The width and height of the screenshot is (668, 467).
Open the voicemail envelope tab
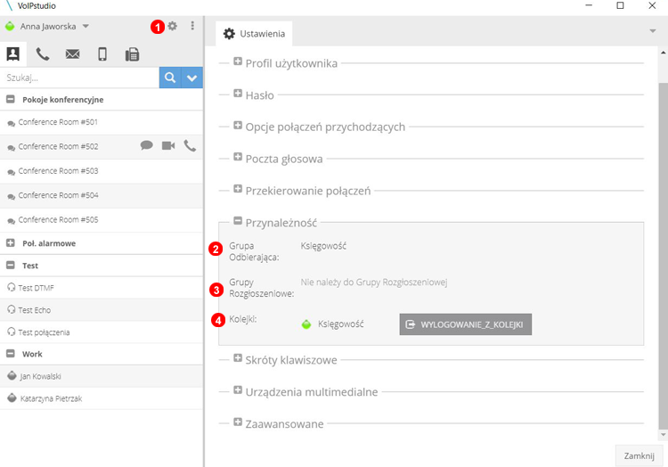click(x=72, y=54)
